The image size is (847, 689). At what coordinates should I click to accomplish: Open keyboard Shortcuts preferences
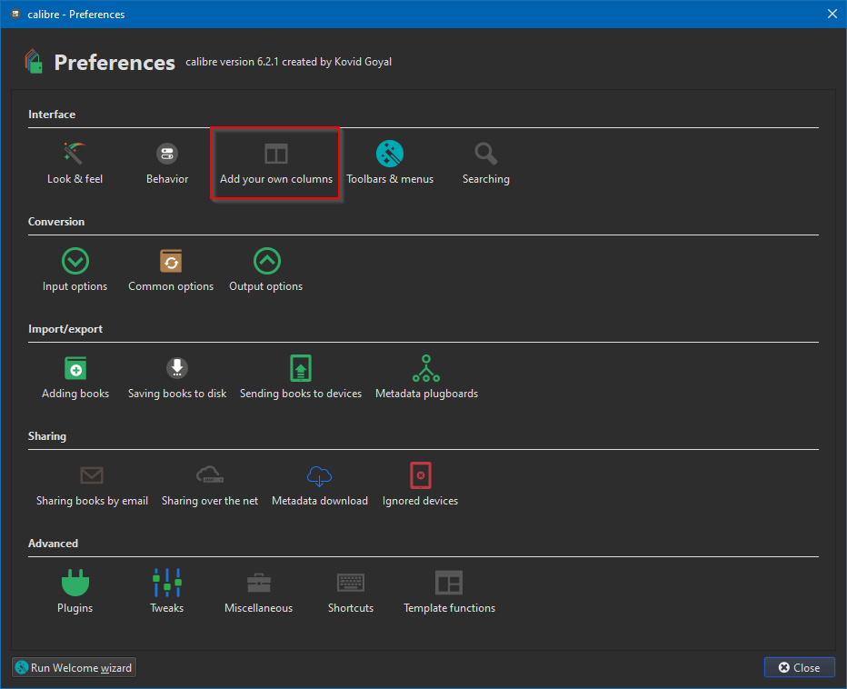(x=351, y=593)
